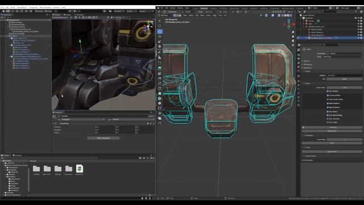Select the Annotate pencil tool in Blender
Image resolution: width=364 pixels, height=205 pixels.
click(160, 52)
